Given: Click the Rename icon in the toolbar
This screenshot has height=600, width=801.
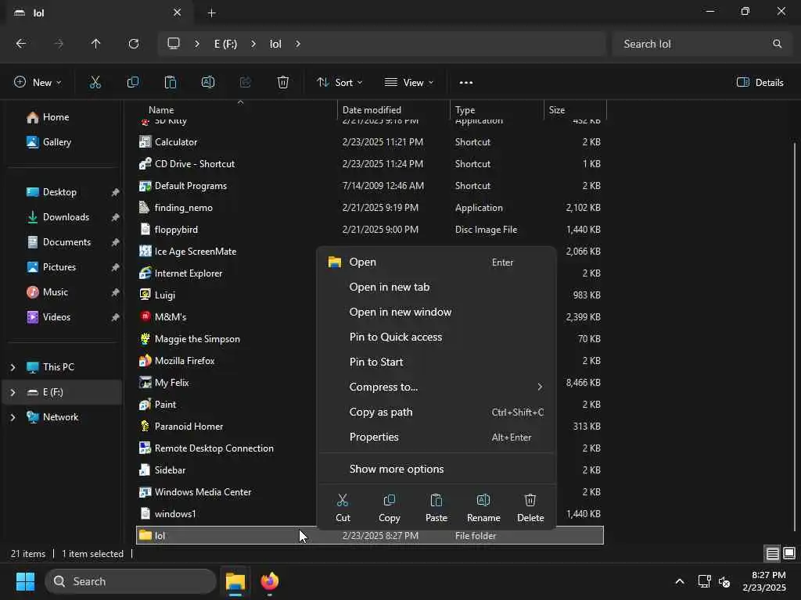Looking at the screenshot, I should click(208, 82).
